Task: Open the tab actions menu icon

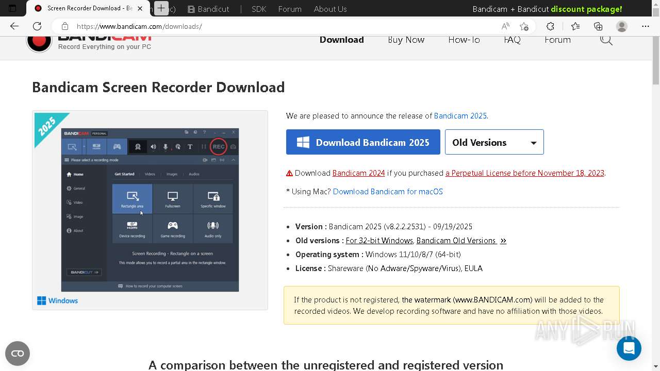Action: [12, 8]
